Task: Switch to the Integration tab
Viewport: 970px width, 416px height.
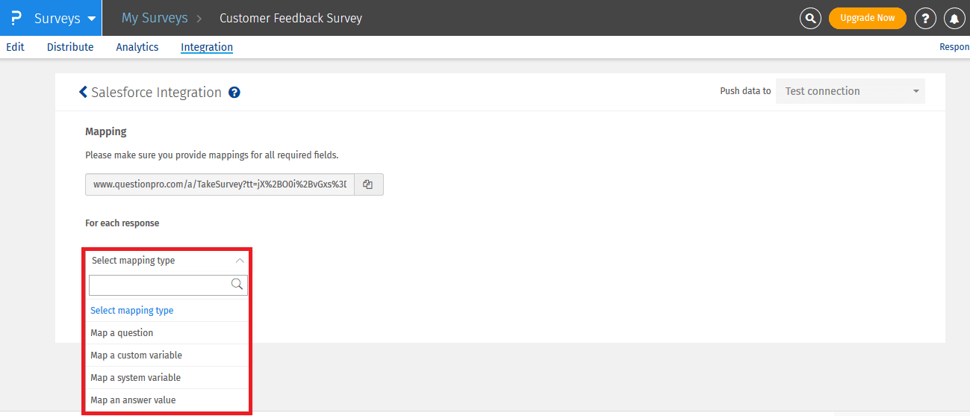Action: coord(207,47)
